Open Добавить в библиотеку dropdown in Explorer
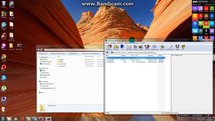 (x=58, y=53)
